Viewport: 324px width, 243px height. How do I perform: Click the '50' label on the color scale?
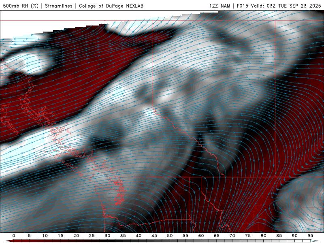170,236
